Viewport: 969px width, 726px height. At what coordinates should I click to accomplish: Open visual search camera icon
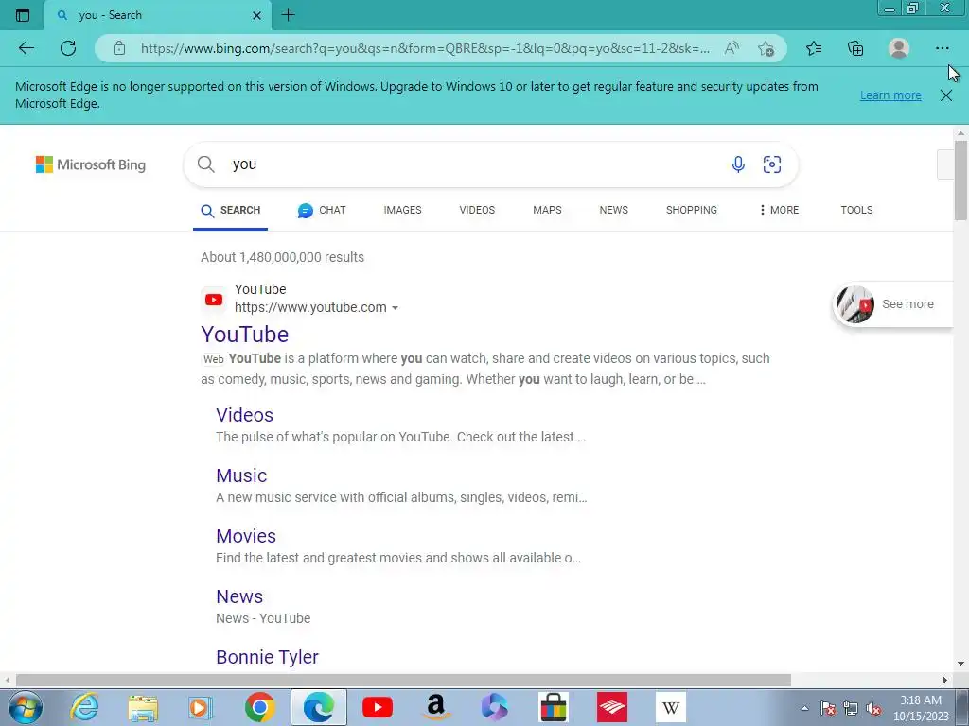click(x=772, y=164)
